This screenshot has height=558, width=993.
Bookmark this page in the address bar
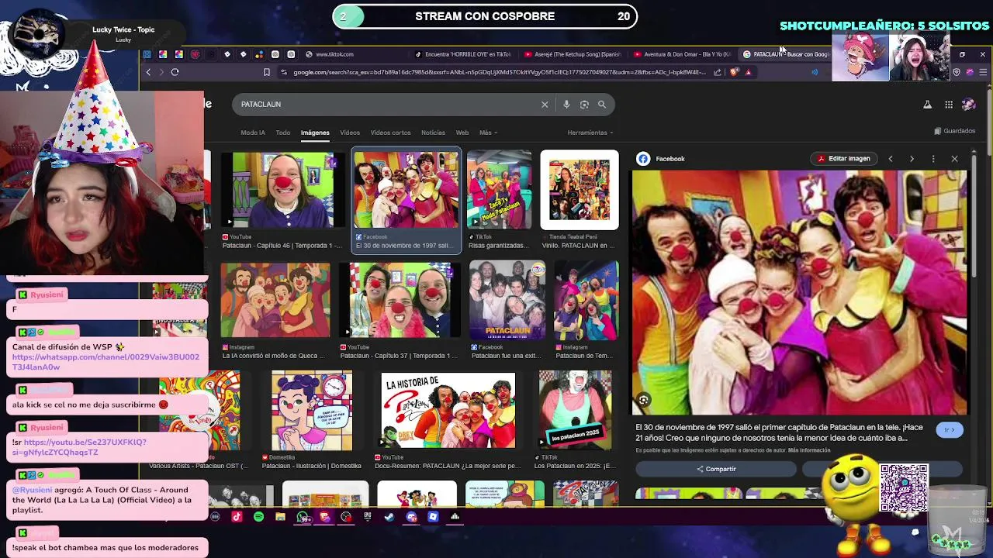pyautogui.click(x=266, y=72)
